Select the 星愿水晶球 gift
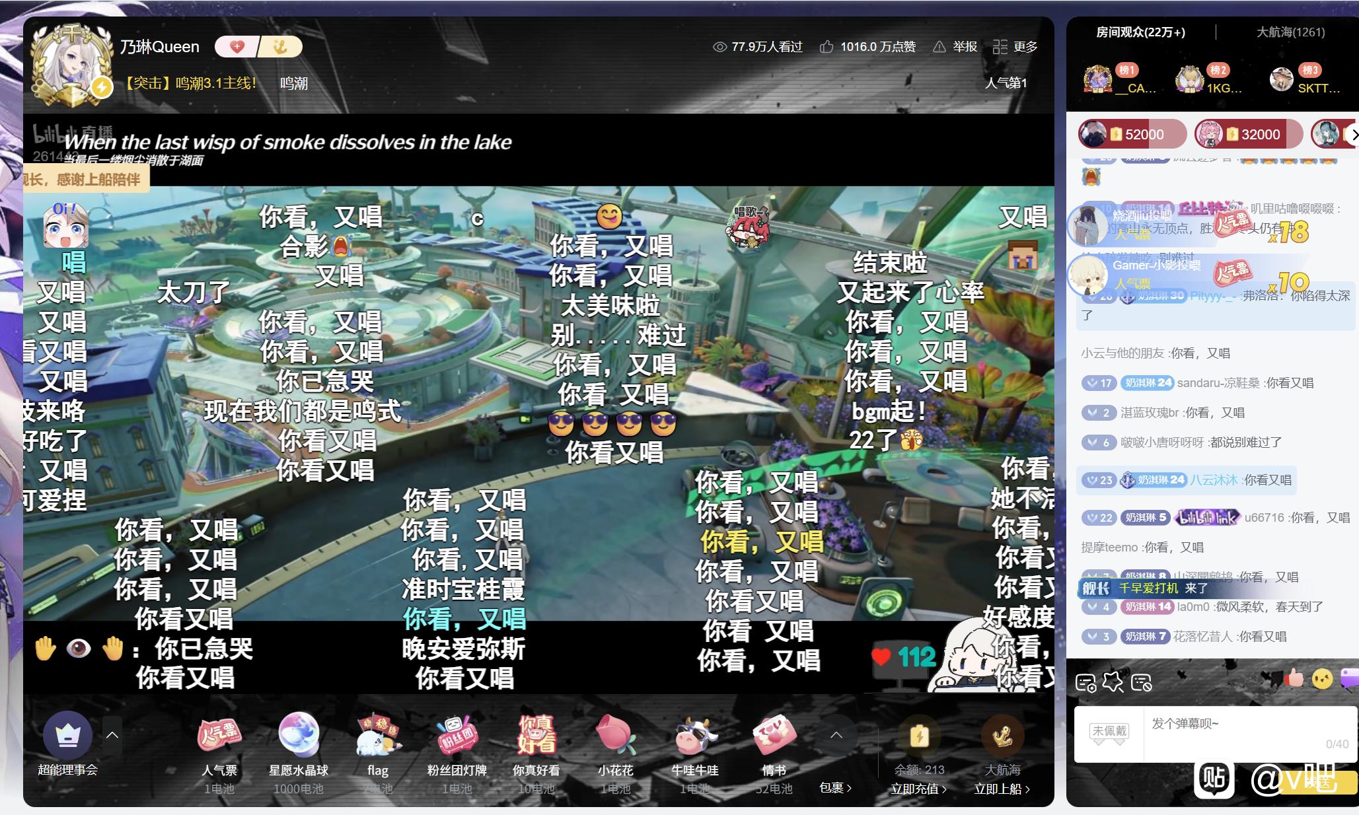Image resolution: width=1359 pixels, height=815 pixels. (299, 734)
